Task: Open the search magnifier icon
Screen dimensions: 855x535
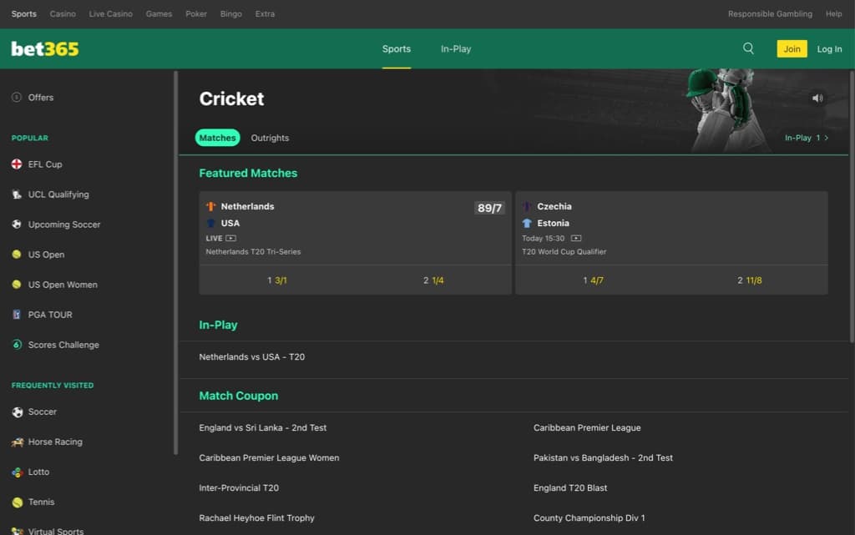Action: pos(748,48)
